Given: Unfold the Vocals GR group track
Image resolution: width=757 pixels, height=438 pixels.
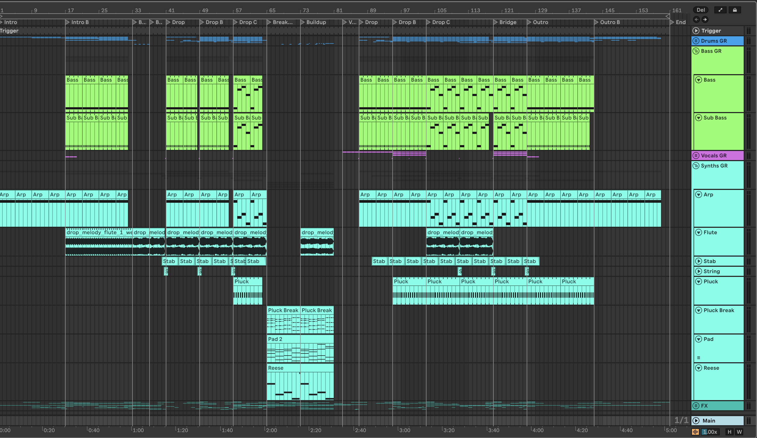Looking at the screenshot, I should point(696,156).
